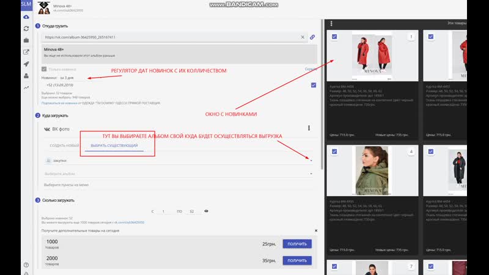Clear the album URL with X icon

(x=302, y=37)
